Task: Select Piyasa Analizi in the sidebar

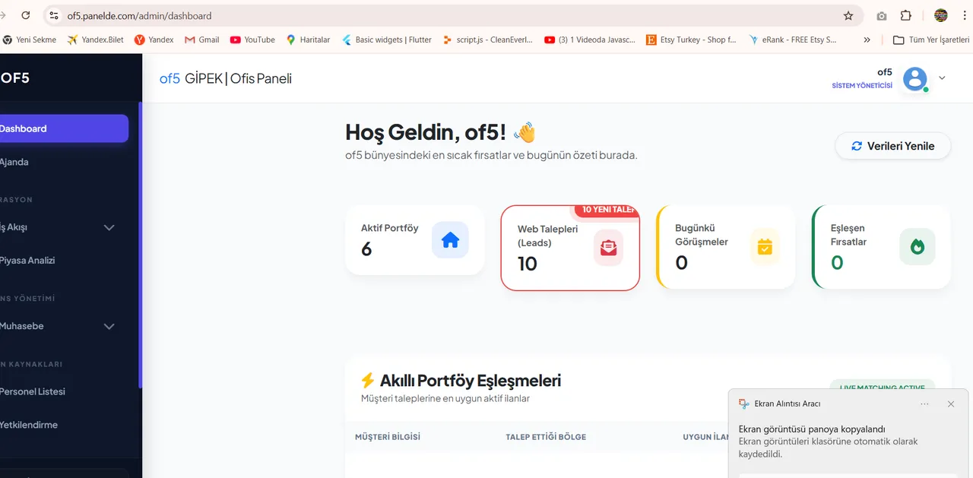Action: tap(28, 260)
